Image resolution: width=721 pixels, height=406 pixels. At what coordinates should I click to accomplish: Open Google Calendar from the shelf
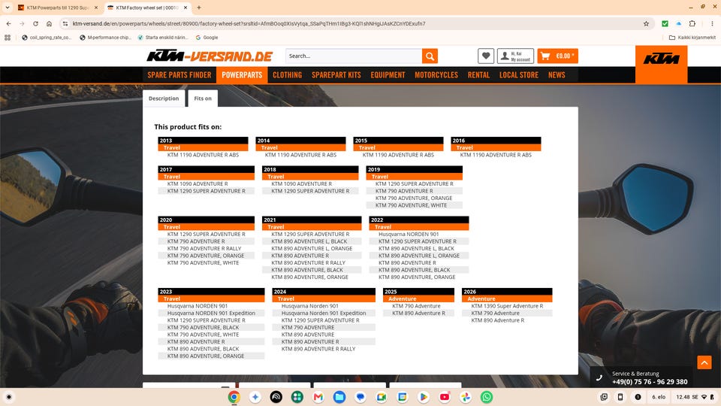tap(403, 397)
